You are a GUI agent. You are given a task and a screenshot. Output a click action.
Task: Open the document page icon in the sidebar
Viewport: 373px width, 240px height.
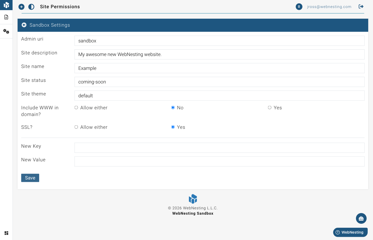coord(6,17)
